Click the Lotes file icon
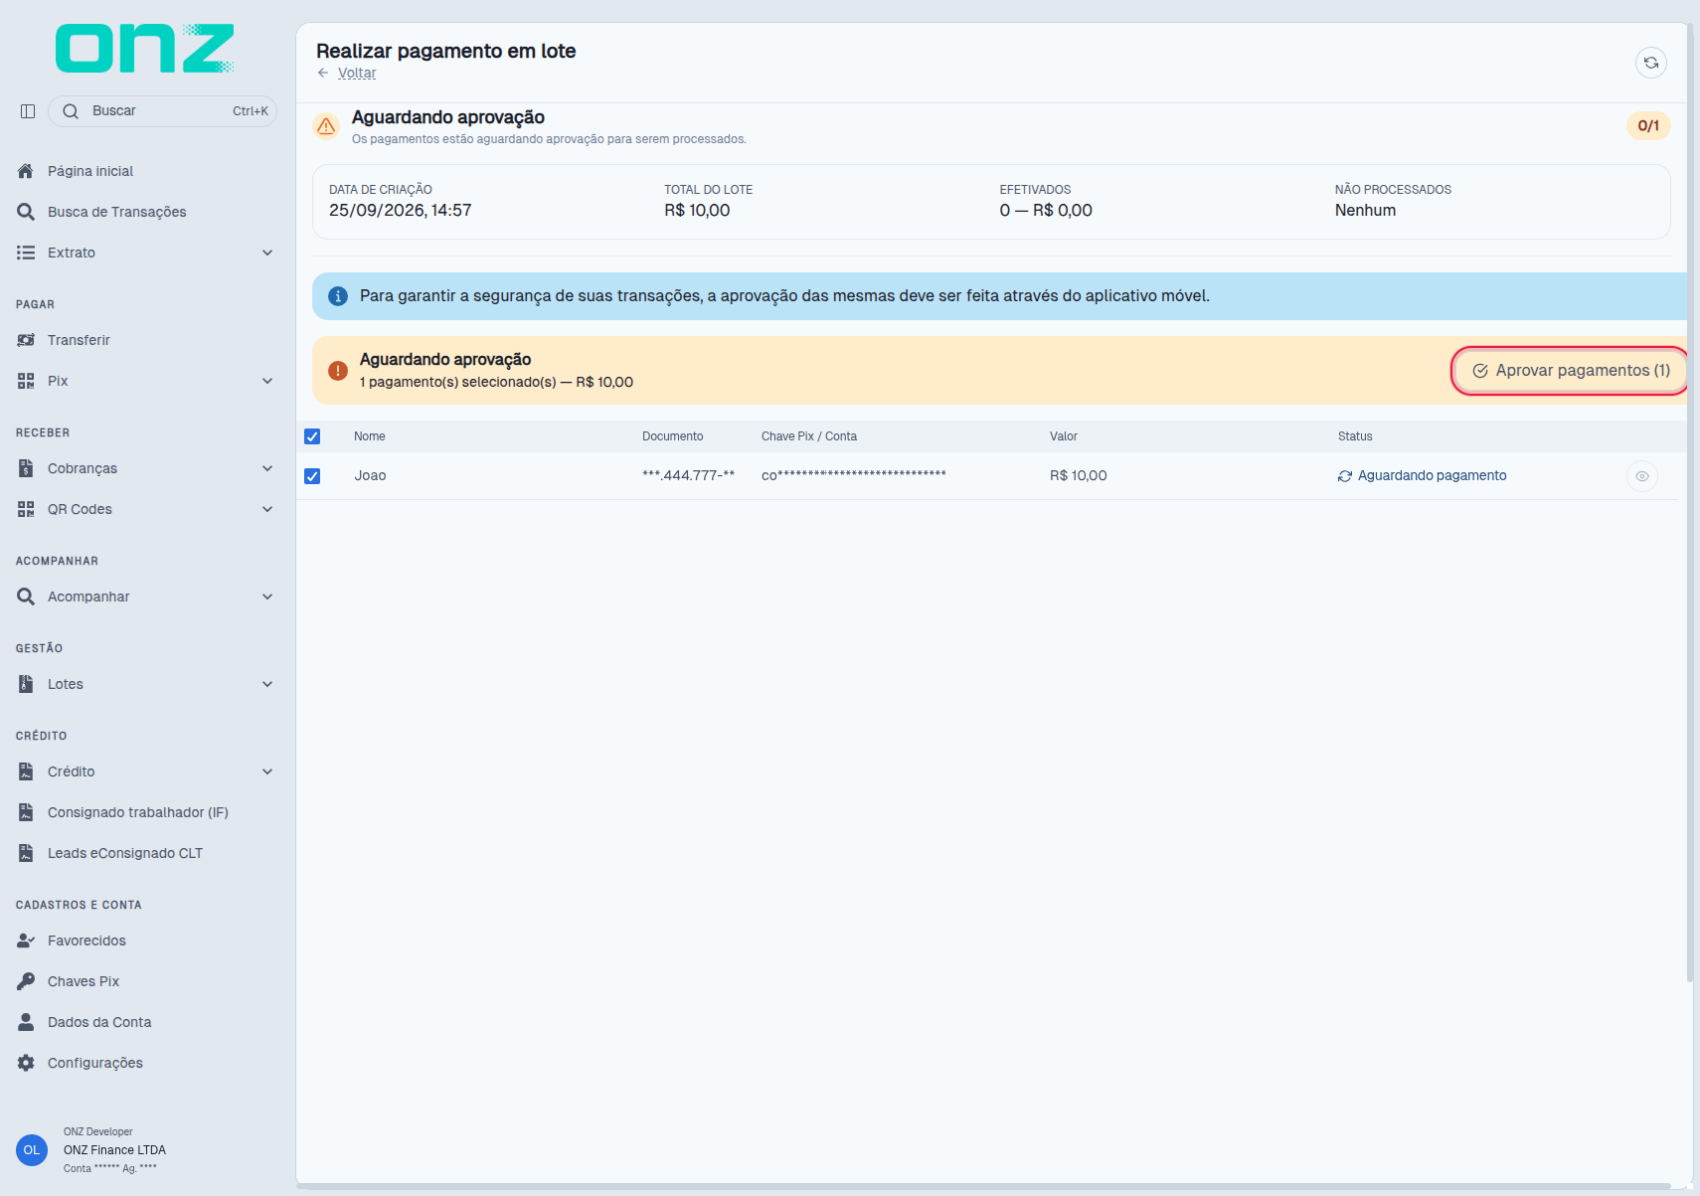Image resolution: width=1700 pixels, height=1196 pixels. click(26, 684)
